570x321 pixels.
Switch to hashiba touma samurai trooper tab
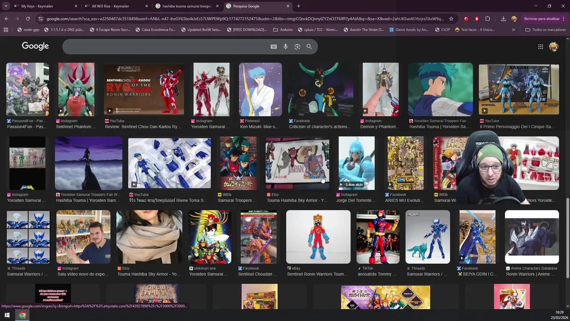coord(187,6)
